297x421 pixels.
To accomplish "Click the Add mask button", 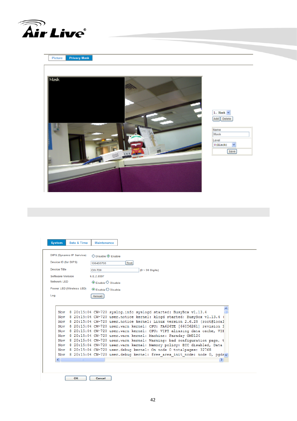I will click(216, 119).
